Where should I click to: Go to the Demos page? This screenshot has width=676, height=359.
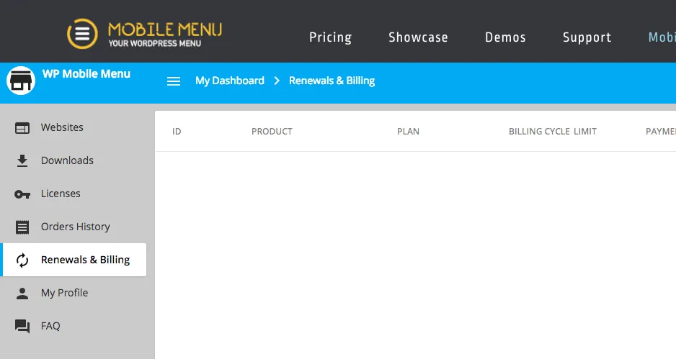coord(505,37)
